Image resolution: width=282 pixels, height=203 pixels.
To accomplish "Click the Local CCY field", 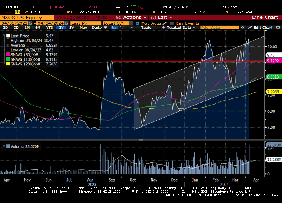I will [x=116, y=23].
